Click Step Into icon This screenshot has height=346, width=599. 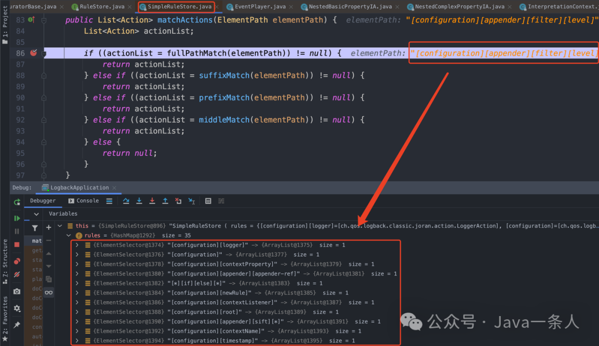pyautogui.click(x=139, y=201)
